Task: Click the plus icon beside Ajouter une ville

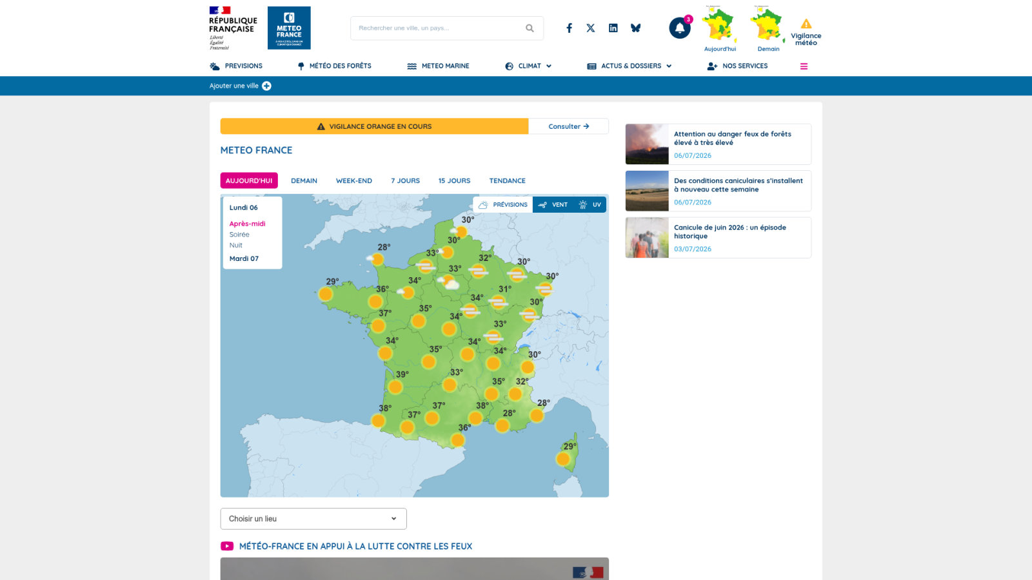Action: pyautogui.click(x=266, y=86)
